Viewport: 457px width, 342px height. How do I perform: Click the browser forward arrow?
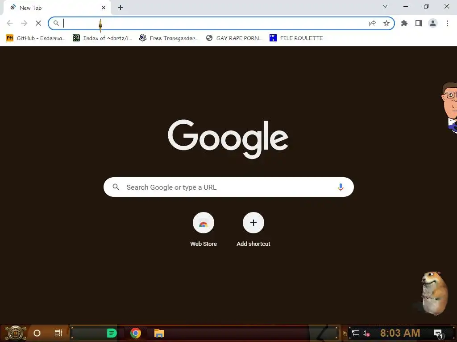24,23
